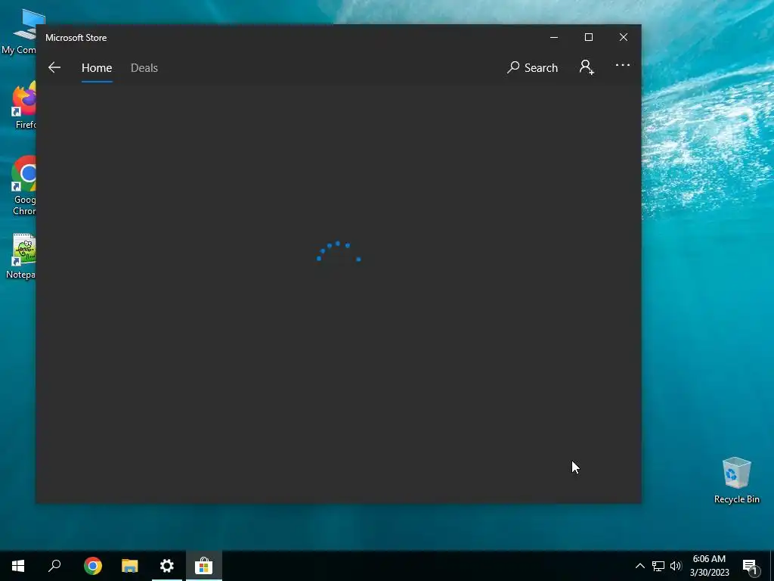Click Microsoft Store taskbar icon
This screenshot has height=581, width=774.
[x=204, y=566]
